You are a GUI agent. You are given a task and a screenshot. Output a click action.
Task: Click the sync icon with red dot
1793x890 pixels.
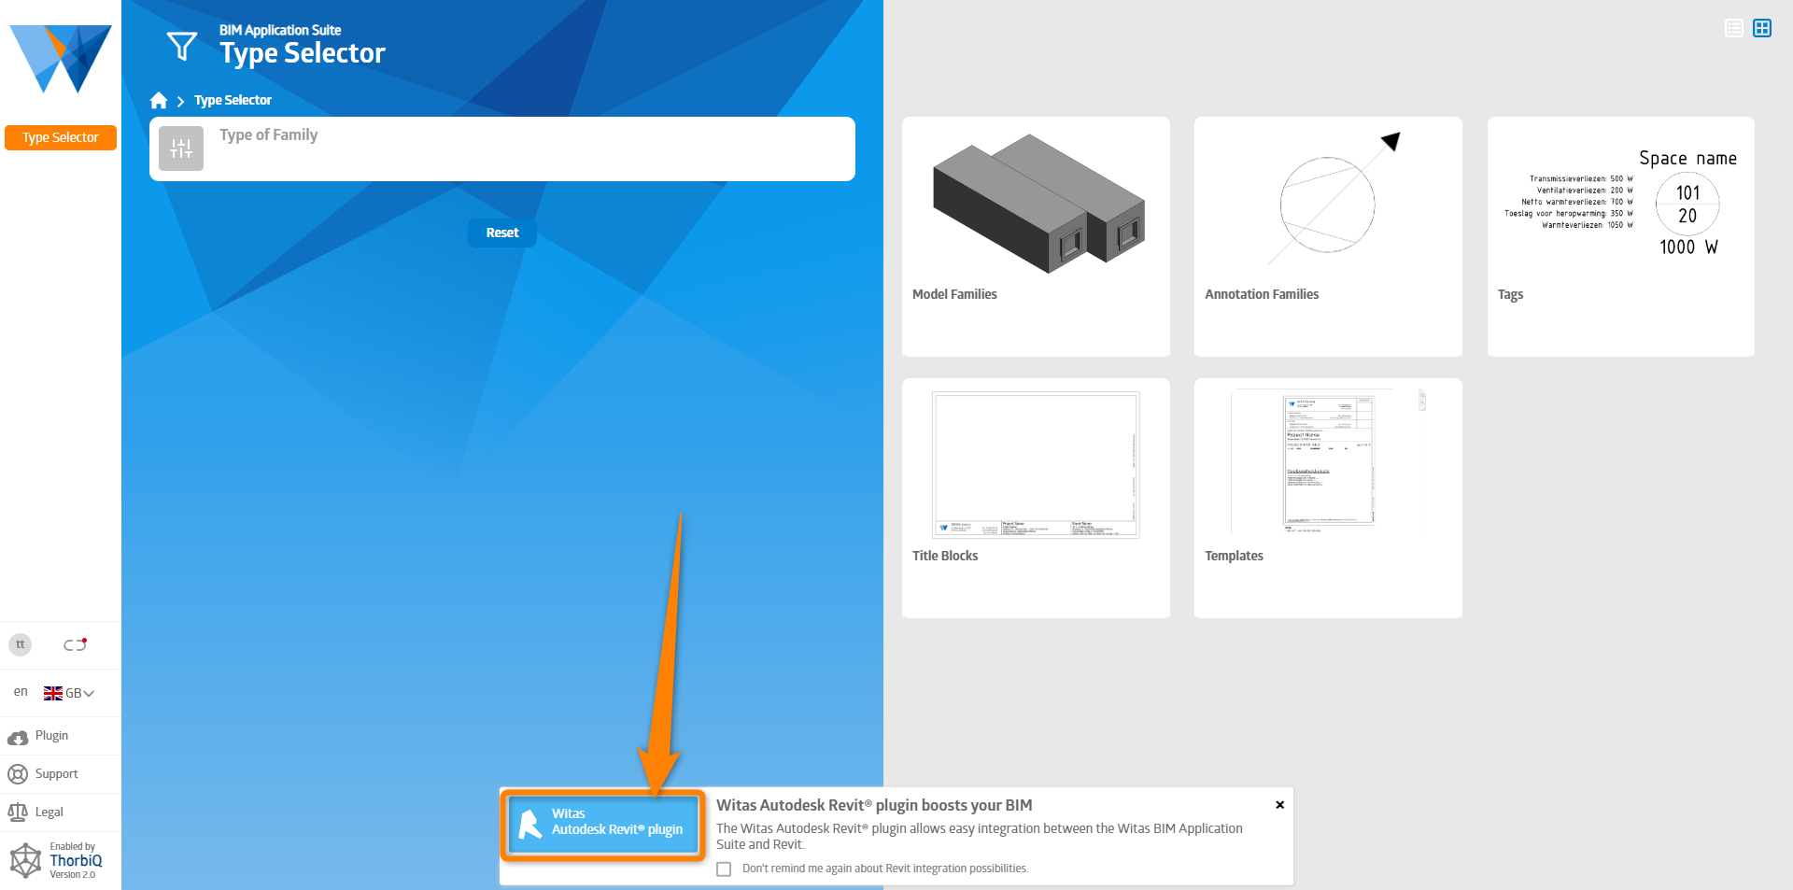75,644
